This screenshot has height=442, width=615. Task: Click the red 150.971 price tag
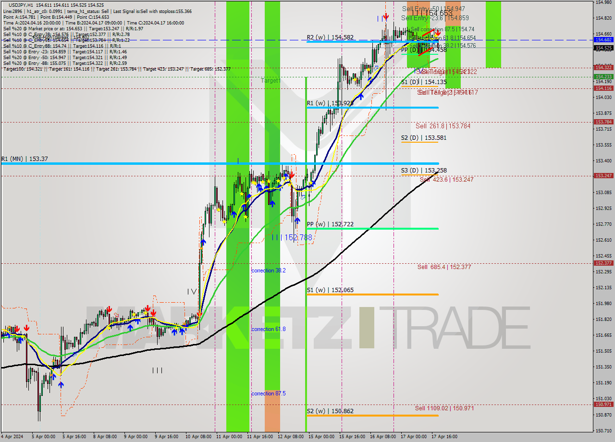click(x=603, y=404)
